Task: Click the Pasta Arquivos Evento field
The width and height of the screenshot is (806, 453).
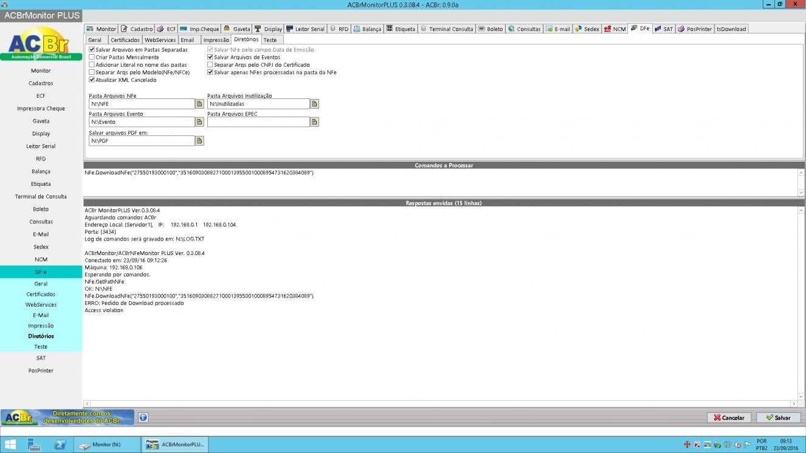Action: coord(142,122)
